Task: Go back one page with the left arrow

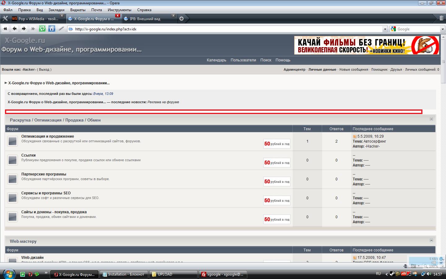Action: (x=15, y=29)
